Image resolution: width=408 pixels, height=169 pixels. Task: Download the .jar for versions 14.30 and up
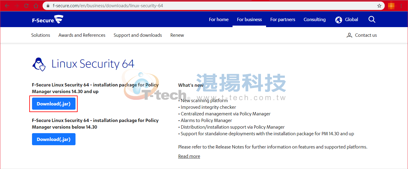[53, 104]
